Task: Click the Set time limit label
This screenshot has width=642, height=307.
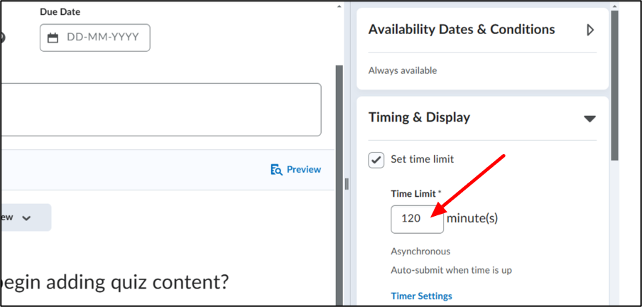Action: pos(422,159)
